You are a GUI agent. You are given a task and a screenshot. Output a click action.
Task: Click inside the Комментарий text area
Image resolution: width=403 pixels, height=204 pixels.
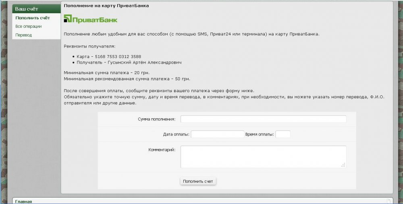click(x=264, y=157)
